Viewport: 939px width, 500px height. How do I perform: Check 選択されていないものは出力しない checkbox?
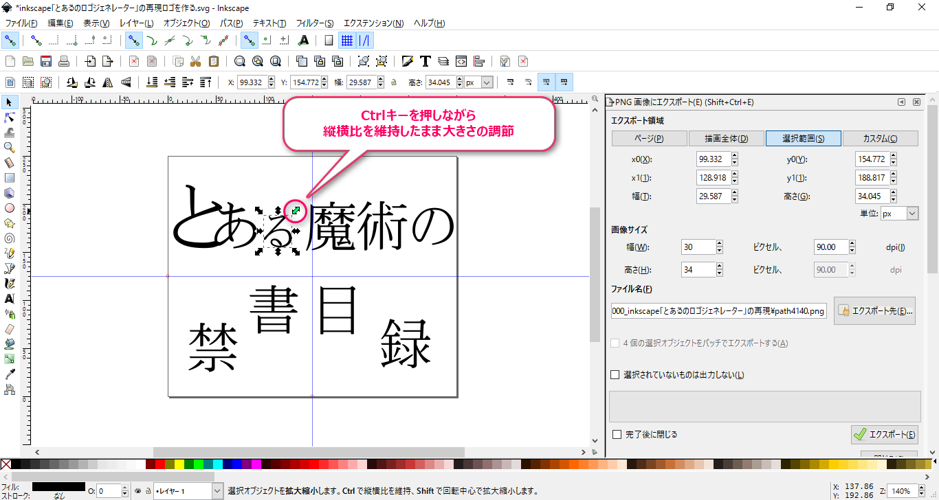pyautogui.click(x=615, y=375)
